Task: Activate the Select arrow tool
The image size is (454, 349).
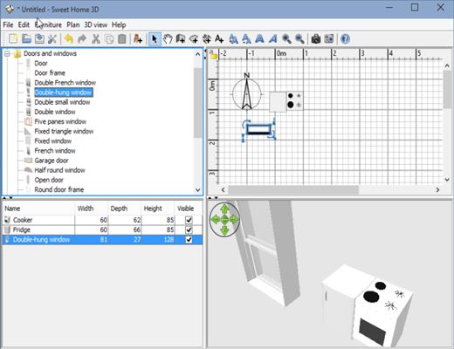Action: tap(155, 38)
